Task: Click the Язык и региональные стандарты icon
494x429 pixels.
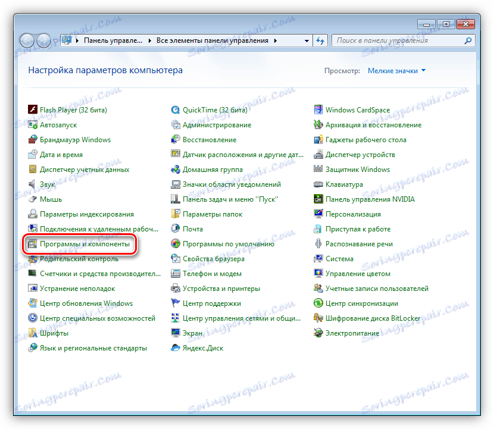Action: tap(33, 347)
